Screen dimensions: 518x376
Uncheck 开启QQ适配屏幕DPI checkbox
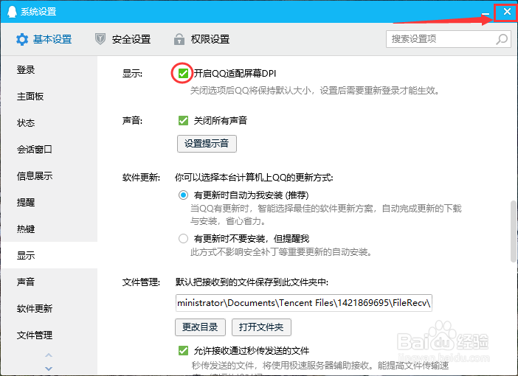[183, 73]
